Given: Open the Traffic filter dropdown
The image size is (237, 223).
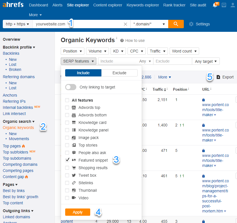Looking at the screenshot, I should [158, 51].
